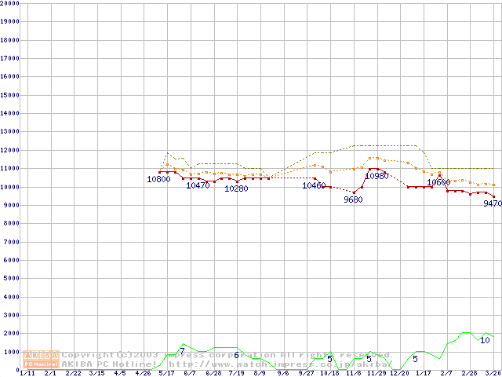Viewport: 502px width, 377px height.
Task: Click the green volume label 10
Action: pyautogui.click(x=485, y=340)
